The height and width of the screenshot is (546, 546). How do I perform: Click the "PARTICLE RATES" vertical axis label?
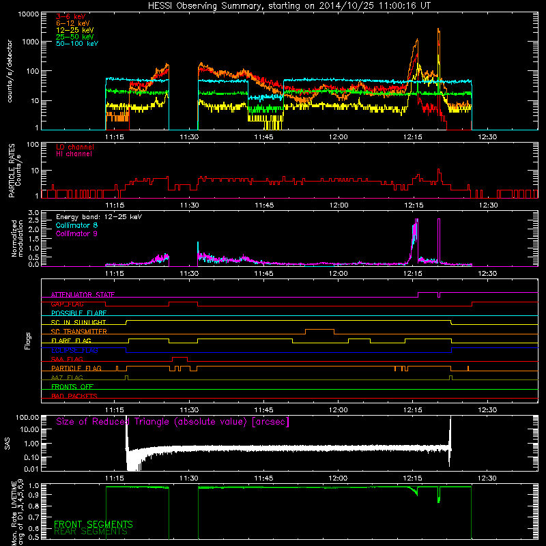(x=12, y=171)
